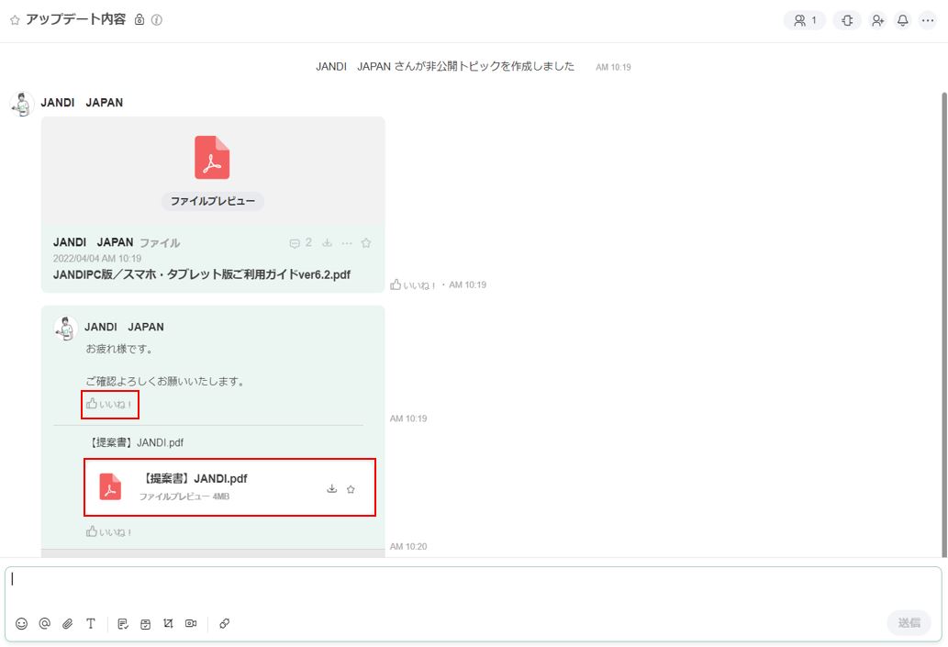948x647 pixels.
Task: Open the header more options menu
Action: pyautogui.click(x=928, y=20)
